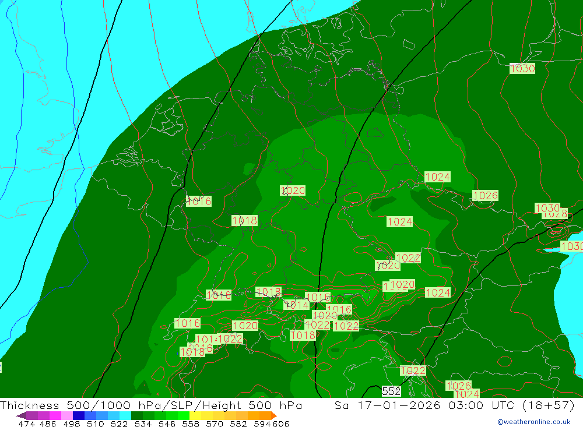The height and width of the screenshot is (427, 583).
Task: Click the 1018 label left of the centre 1024
Action: [x=244, y=220]
